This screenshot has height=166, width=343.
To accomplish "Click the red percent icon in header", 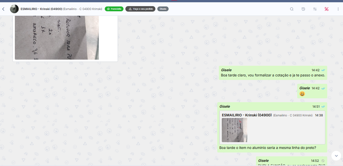I will point(327,9).
